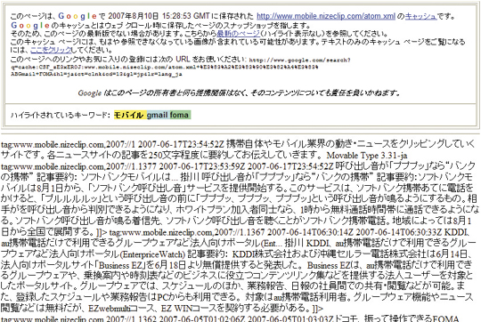Image resolution: width=481 pixels, height=322 pixels.
Task: Click the 'tag:www.mobile.nizeclip.com,2007://1.1377' text
Action: point(78,166)
